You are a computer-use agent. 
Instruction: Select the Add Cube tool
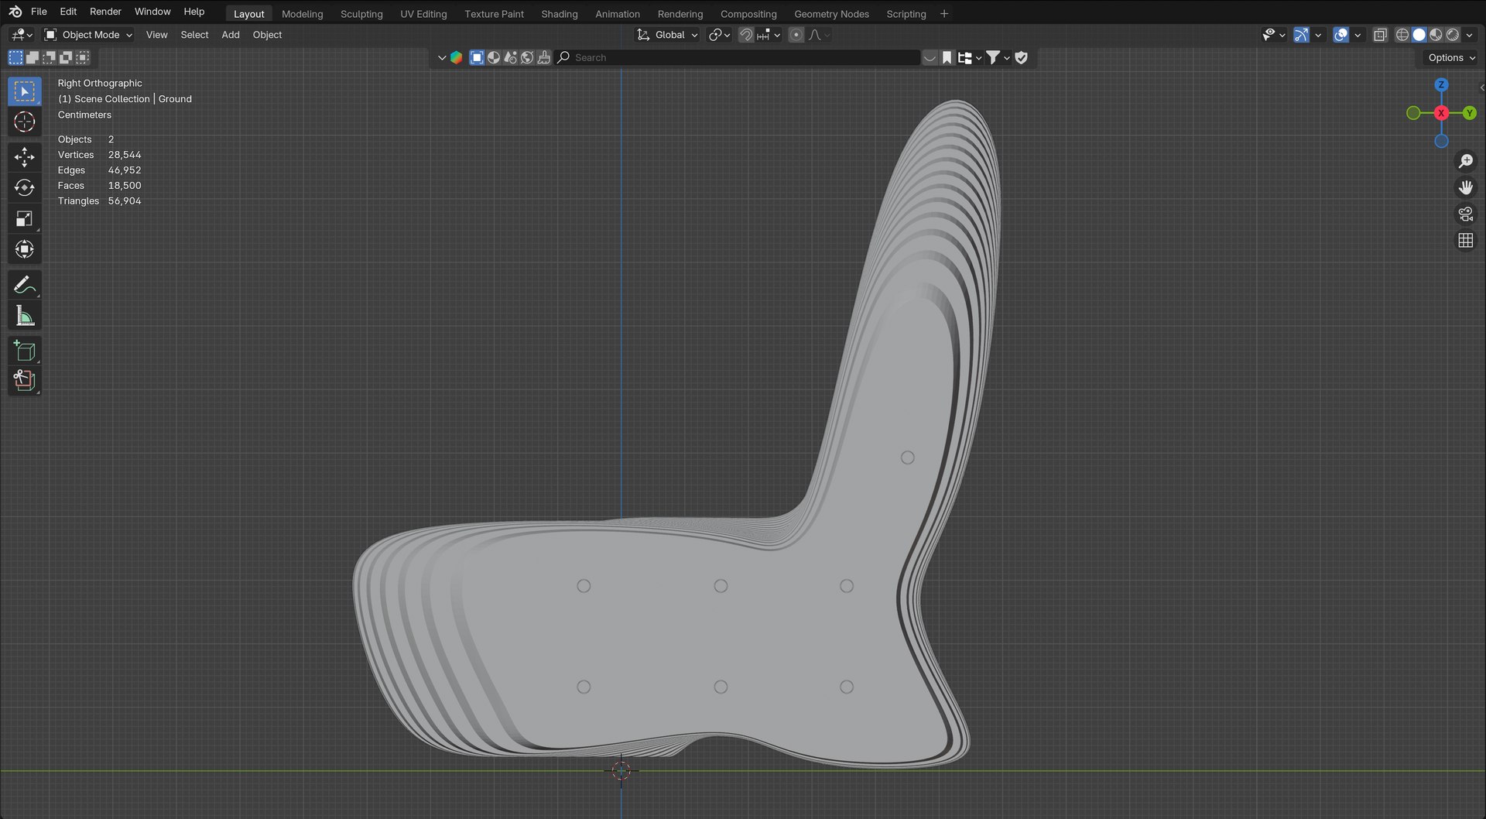point(25,351)
